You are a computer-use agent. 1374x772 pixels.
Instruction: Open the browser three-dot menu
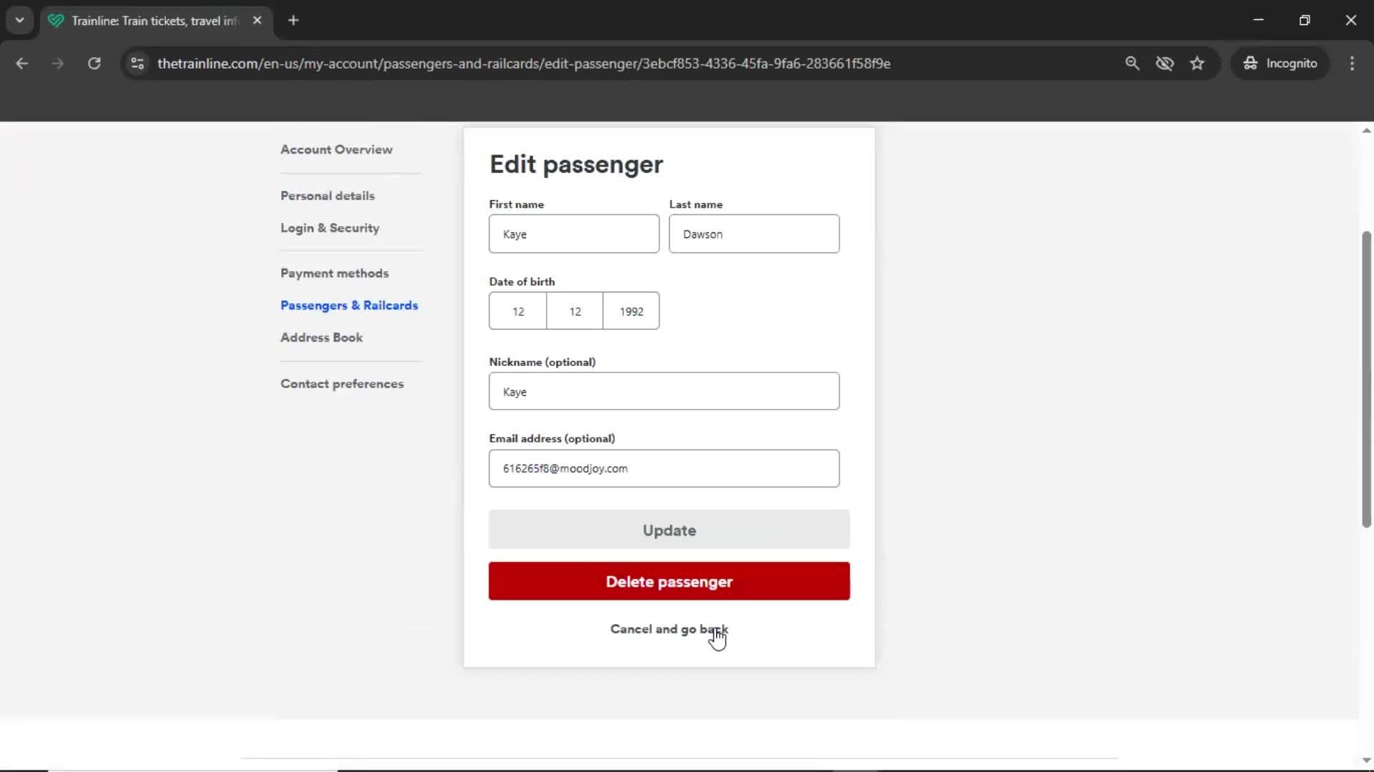[1352, 63]
